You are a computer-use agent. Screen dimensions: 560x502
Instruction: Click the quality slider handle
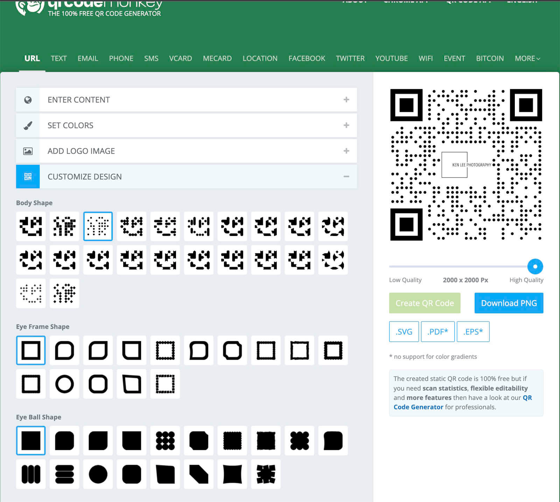pyautogui.click(x=535, y=266)
